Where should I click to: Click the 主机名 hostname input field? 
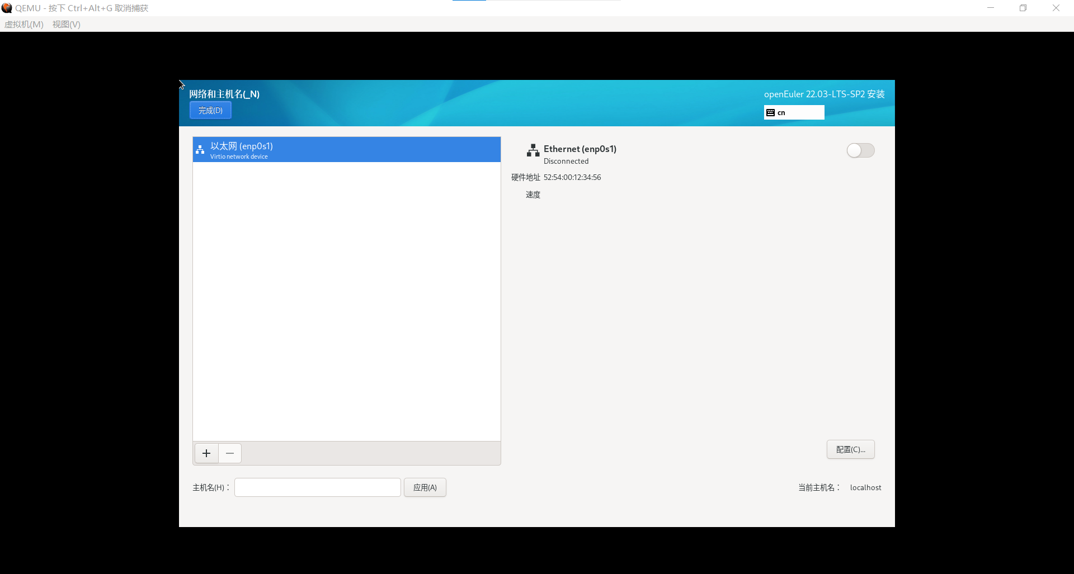318,487
